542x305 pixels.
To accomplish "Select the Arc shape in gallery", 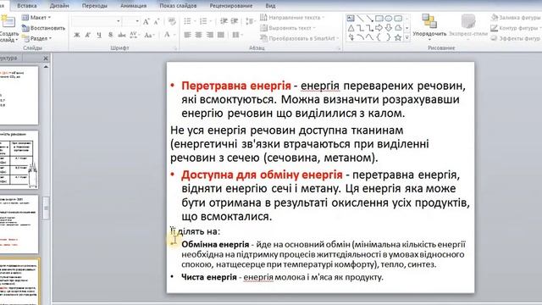I will 360,37.
